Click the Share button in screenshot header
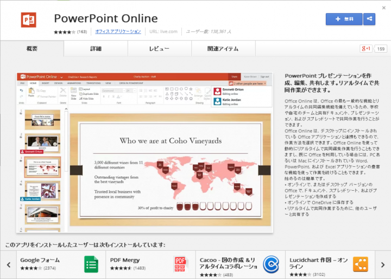391x279 pixels. pos(234,76)
